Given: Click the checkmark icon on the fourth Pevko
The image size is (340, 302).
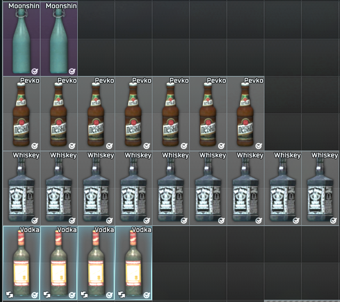Looking at the screenshot, I should [147, 146].
